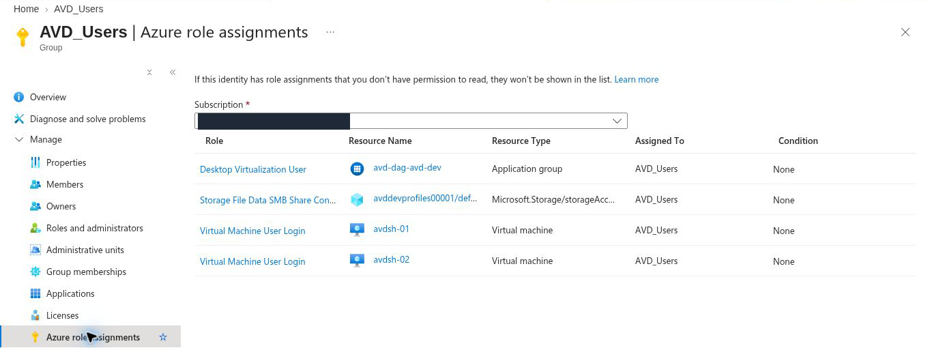Click Virtual machine type cell in avdsh-01 row
The width and height of the screenshot is (930, 348).
coord(523,230)
